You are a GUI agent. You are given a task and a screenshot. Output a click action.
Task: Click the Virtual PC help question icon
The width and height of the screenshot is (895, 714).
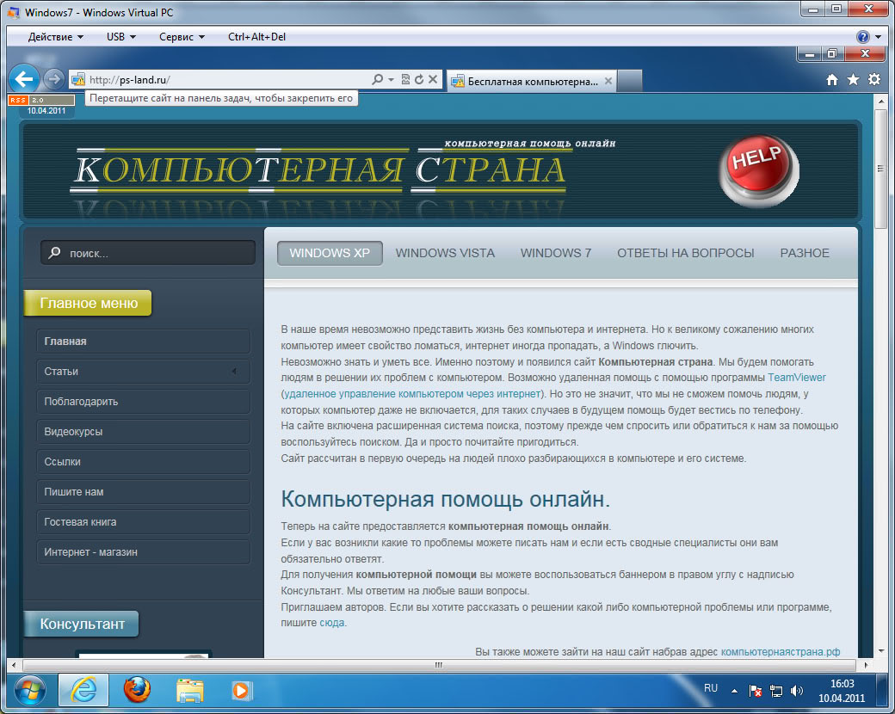point(862,37)
